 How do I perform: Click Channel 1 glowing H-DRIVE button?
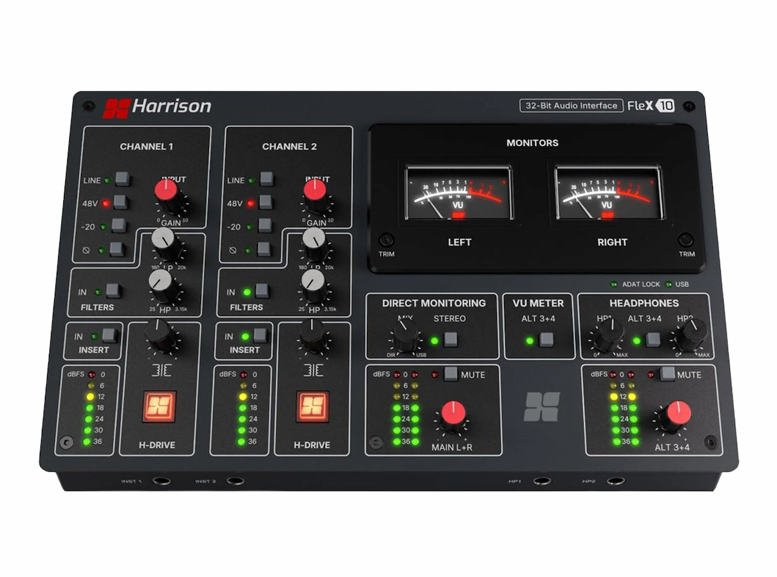click(x=159, y=406)
